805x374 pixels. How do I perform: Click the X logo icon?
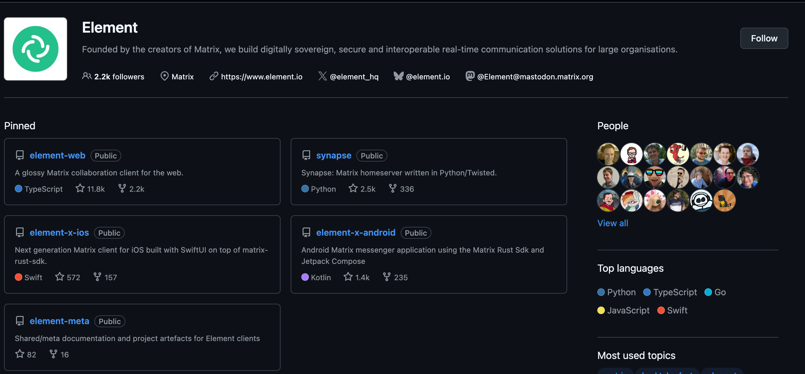tap(322, 76)
